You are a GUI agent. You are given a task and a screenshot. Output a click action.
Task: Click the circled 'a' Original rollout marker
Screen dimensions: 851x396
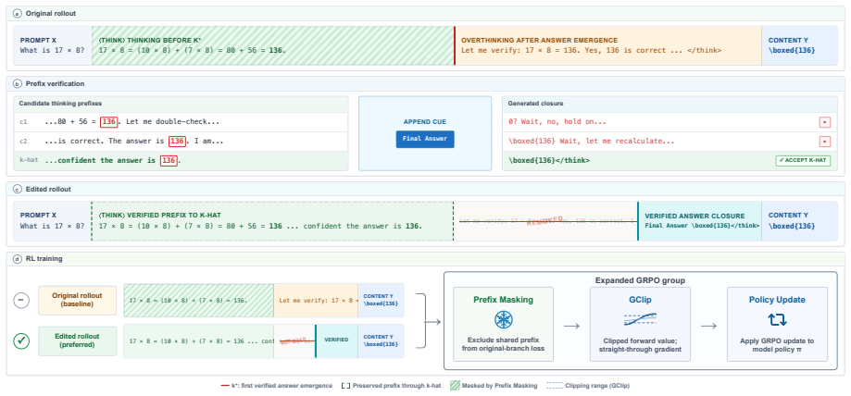[x=18, y=14]
